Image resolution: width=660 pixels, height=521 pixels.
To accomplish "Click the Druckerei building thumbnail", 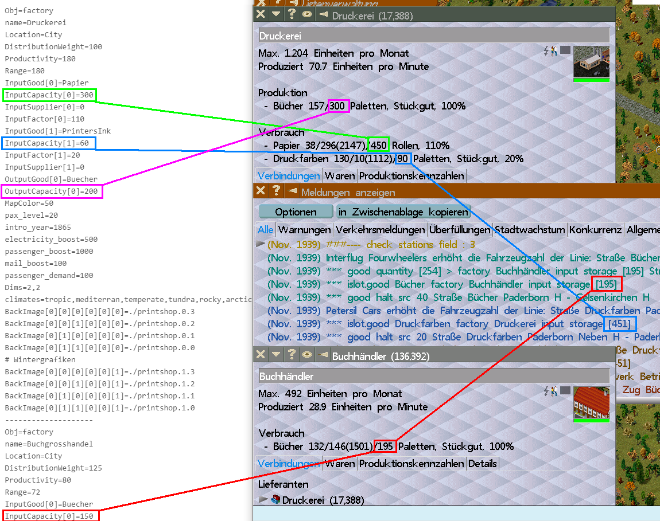I will (x=591, y=61).
